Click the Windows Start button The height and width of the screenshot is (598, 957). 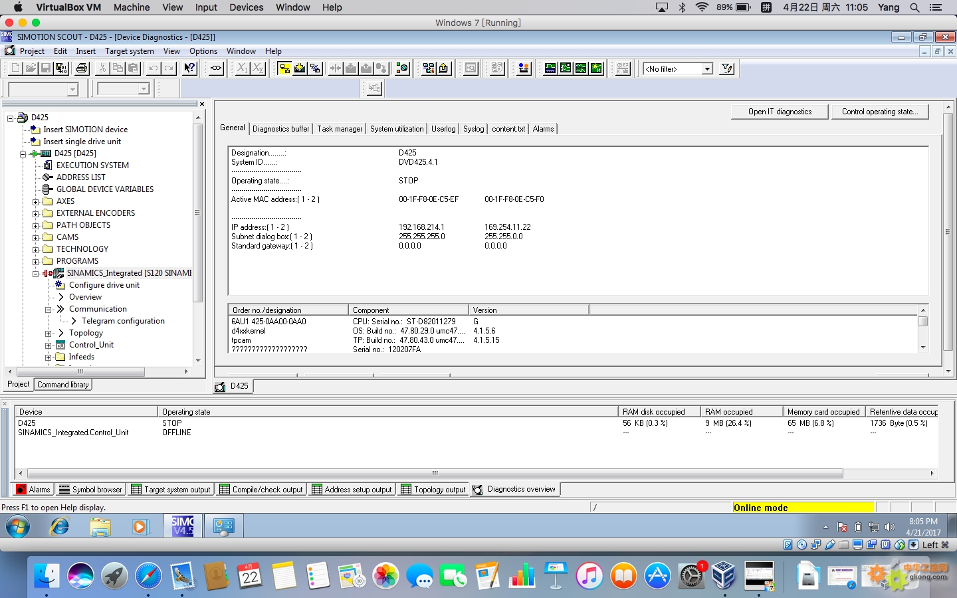point(18,528)
